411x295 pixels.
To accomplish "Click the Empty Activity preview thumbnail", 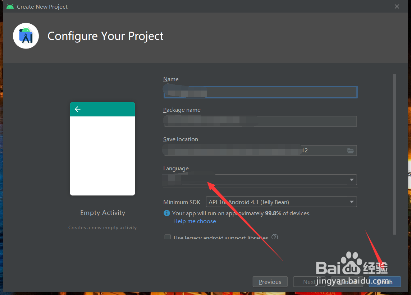I will pos(102,148).
